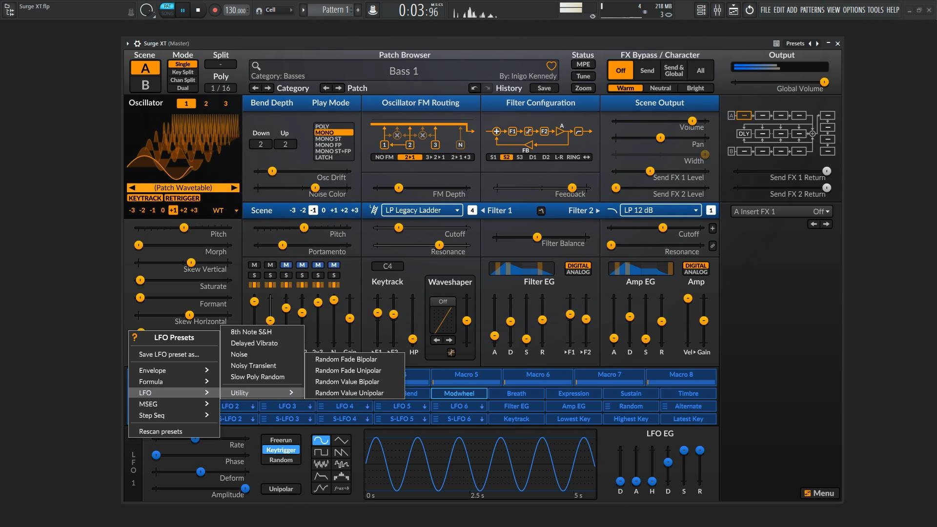The image size is (937, 527).
Task: Toggle the RETRIGGER oscillator button
Action: point(183,198)
